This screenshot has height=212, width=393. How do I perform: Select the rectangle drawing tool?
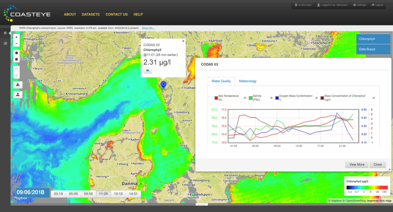[16, 59]
